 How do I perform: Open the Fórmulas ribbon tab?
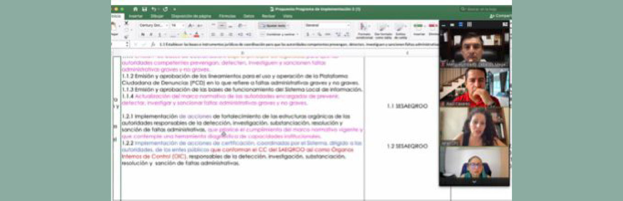[x=227, y=16]
